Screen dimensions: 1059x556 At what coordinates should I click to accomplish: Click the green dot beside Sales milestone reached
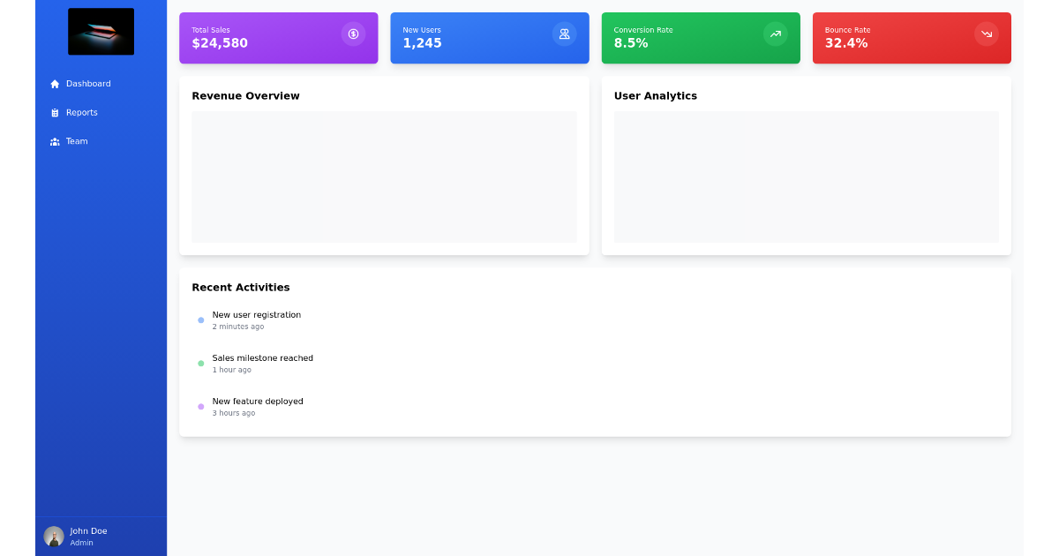200,364
